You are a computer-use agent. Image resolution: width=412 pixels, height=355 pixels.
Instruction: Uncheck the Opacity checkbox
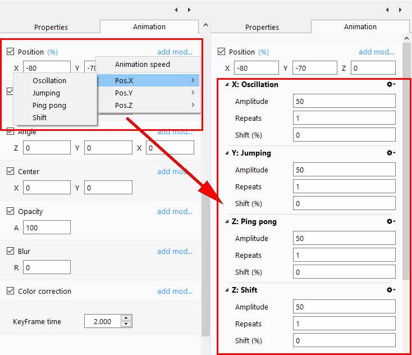pyautogui.click(x=11, y=212)
